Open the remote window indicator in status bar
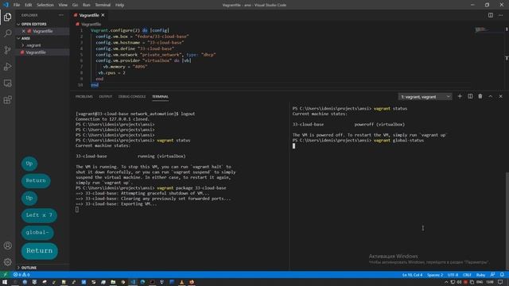509x286 pixels. 5,274
